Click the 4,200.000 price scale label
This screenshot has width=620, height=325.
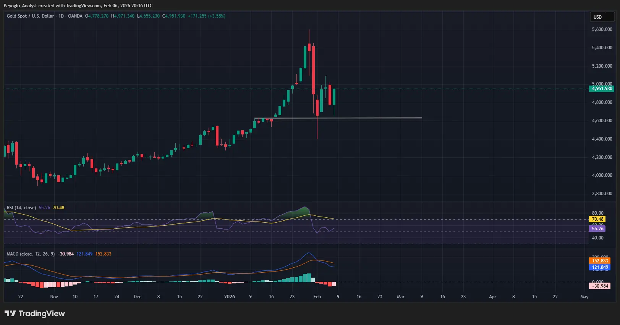602,157
